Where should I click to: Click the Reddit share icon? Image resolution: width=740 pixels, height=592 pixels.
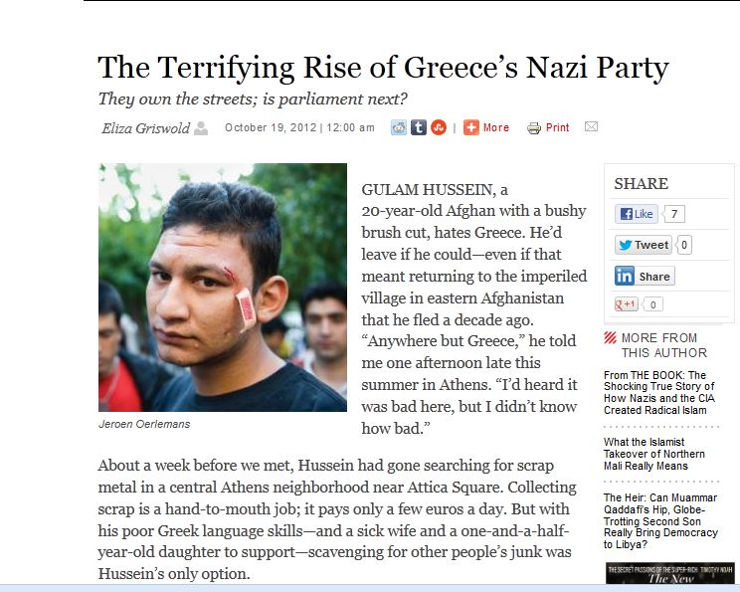tap(399, 127)
